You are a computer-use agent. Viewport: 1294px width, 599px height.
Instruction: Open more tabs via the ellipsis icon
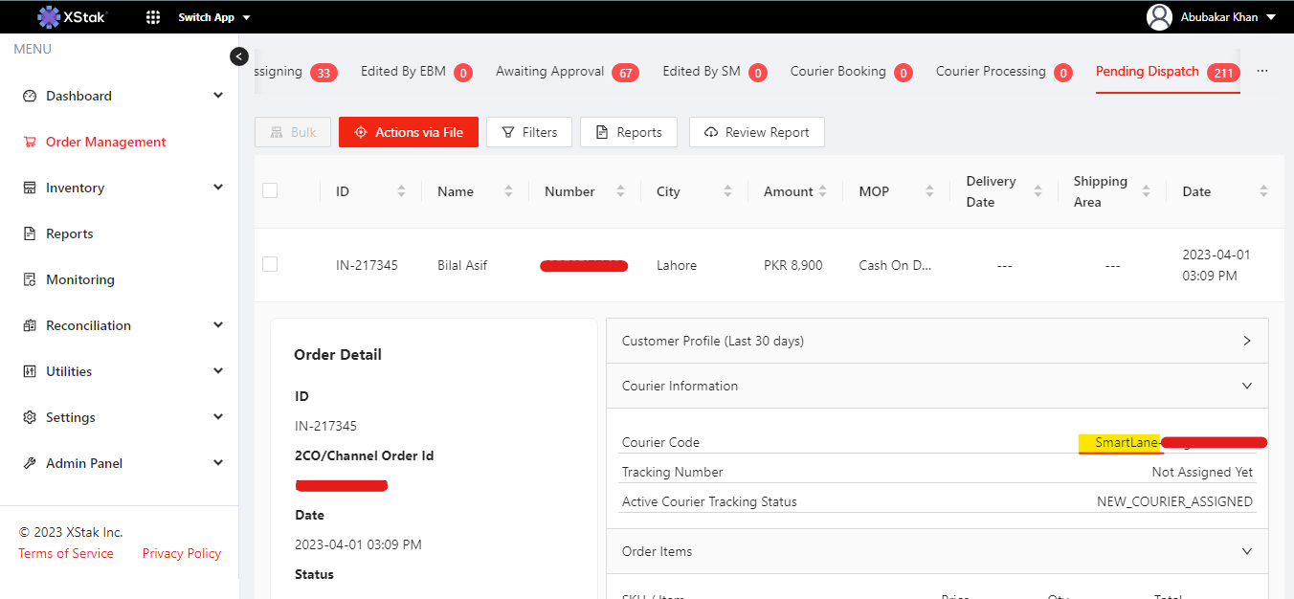click(x=1261, y=72)
